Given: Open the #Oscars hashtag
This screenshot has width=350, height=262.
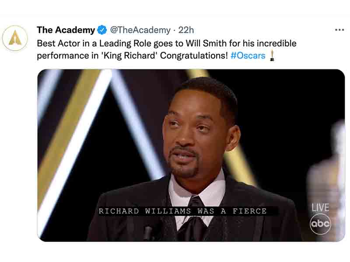Looking at the screenshot, I should 248,55.
